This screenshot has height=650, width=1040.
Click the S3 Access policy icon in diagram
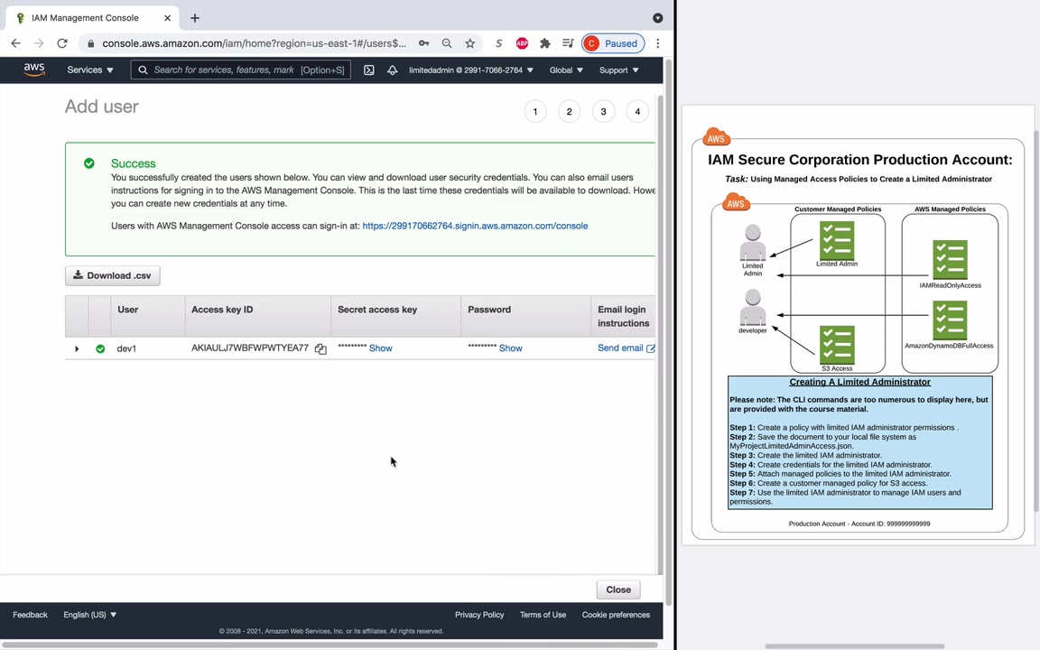[837, 344]
